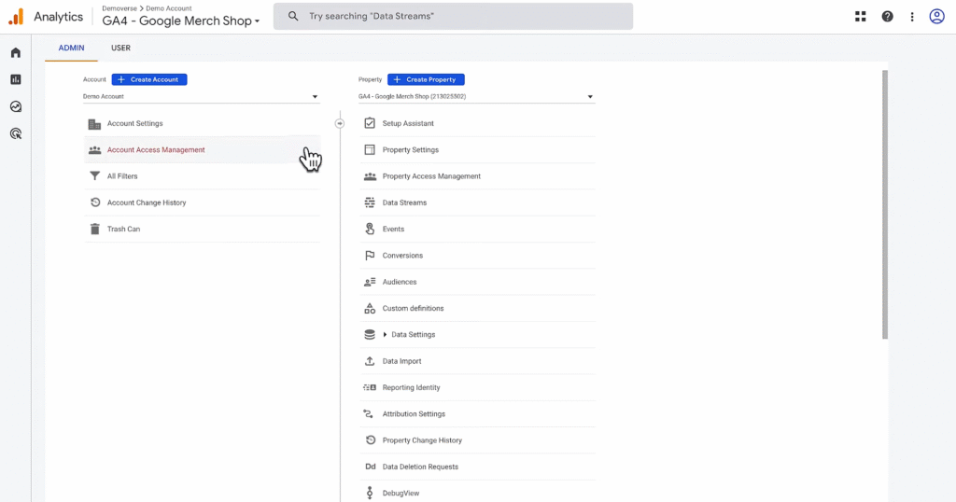Open Trash Can
Viewport: 956px width, 502px height.
202,229
